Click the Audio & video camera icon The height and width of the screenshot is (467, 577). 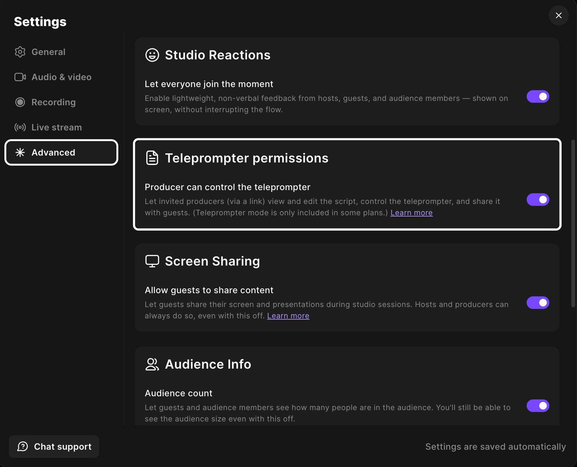tap(20, 77)
